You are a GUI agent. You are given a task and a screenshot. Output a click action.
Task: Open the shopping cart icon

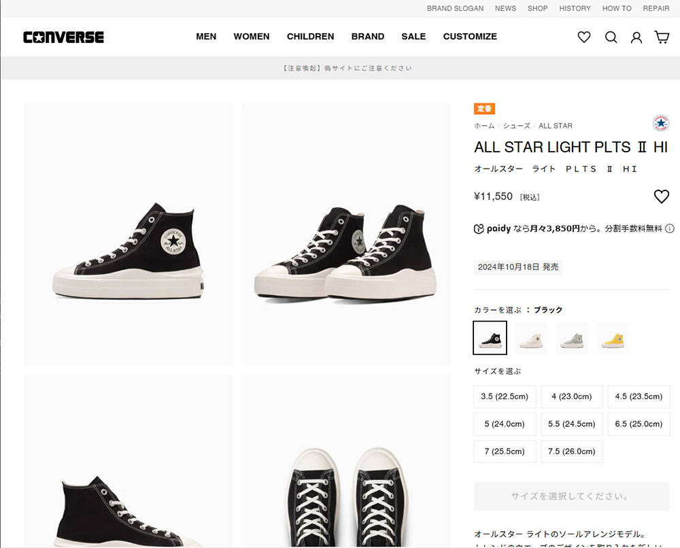pos(662,37)
